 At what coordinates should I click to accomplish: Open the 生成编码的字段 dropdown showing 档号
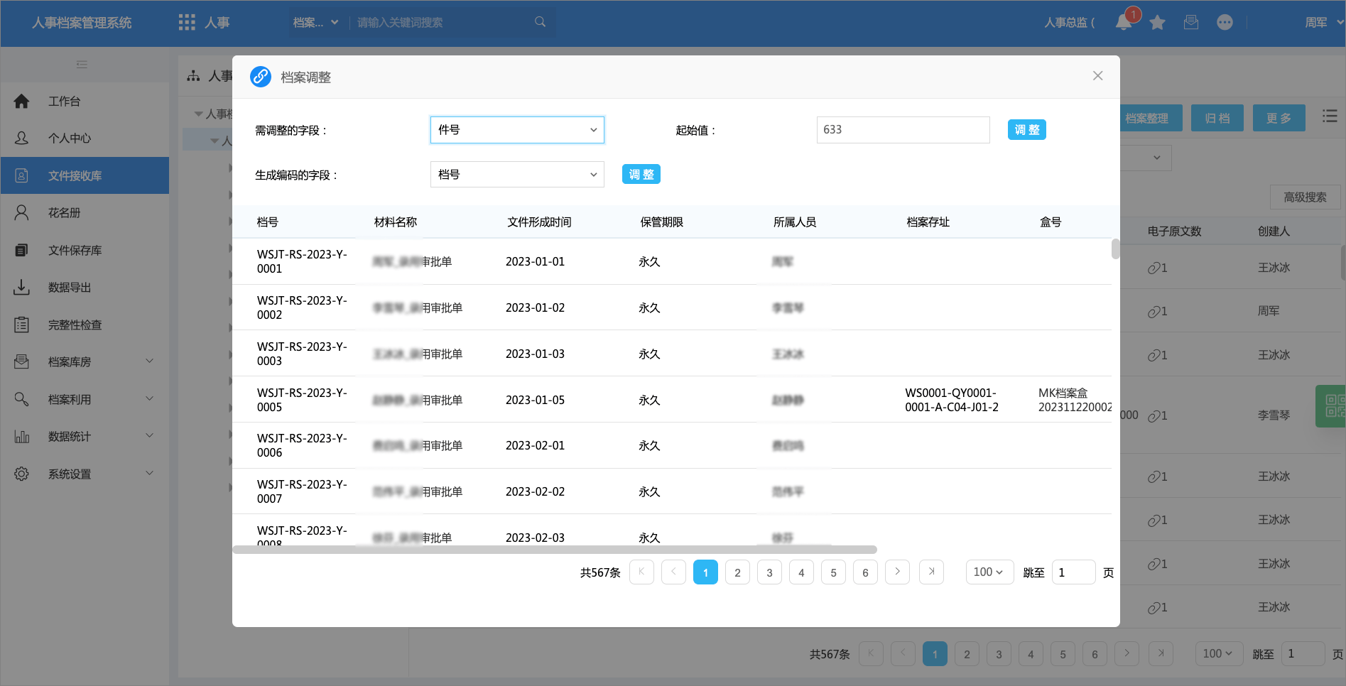517,175
